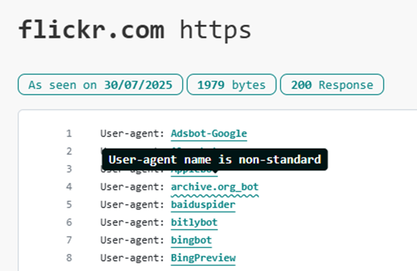Select the '1979 bytes' badge
This screenshot has height=271, width=417.
231,85
